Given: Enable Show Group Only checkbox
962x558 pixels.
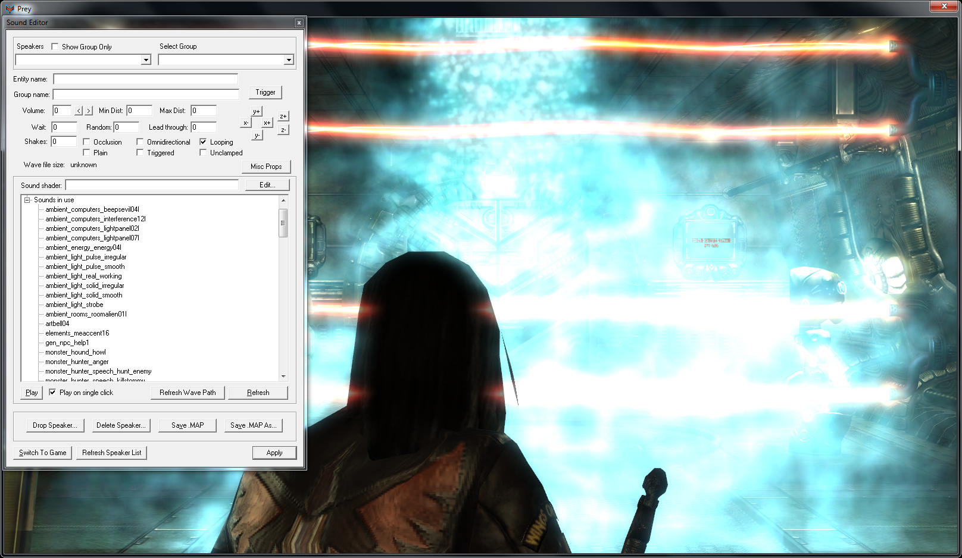Looking at the screenshot, I should 55,46.
